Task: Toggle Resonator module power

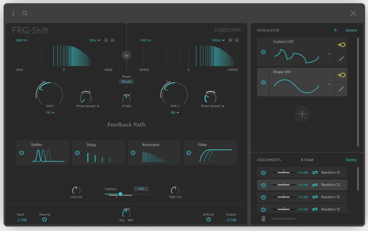Action: click(133, 153)
